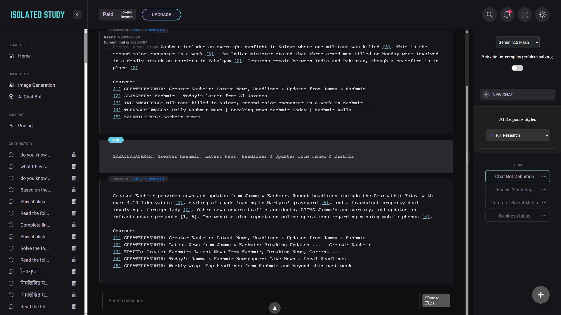Toggle fullscreen mode icon

(x=525, y=15)
